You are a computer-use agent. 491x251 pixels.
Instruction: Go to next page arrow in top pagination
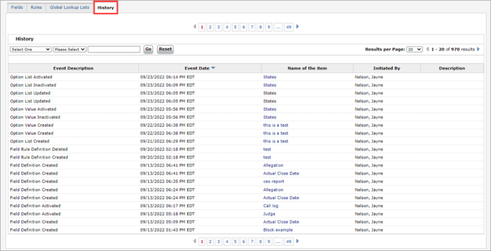click(297, 27)
